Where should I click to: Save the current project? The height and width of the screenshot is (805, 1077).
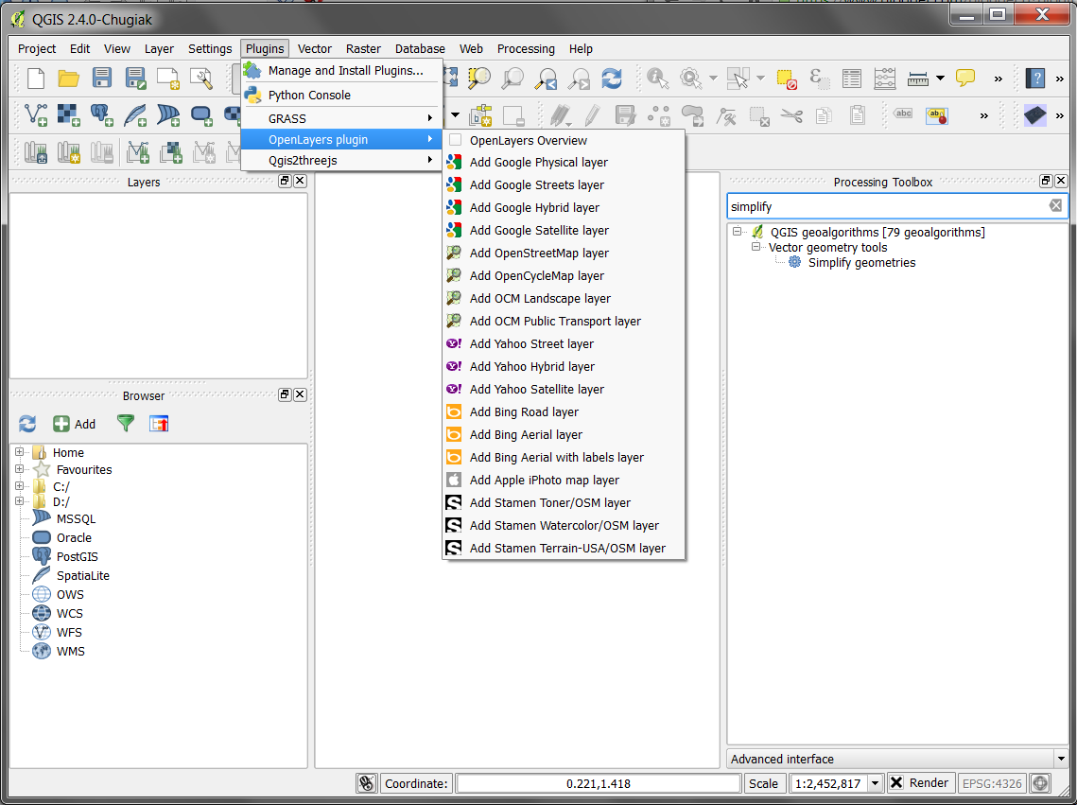click(101, 79)
